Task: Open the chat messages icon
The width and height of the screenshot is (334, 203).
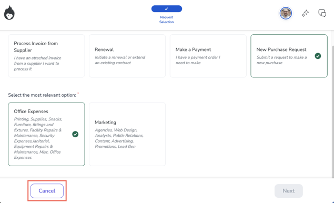Action: pyautogui.click(x=322, y=13)
